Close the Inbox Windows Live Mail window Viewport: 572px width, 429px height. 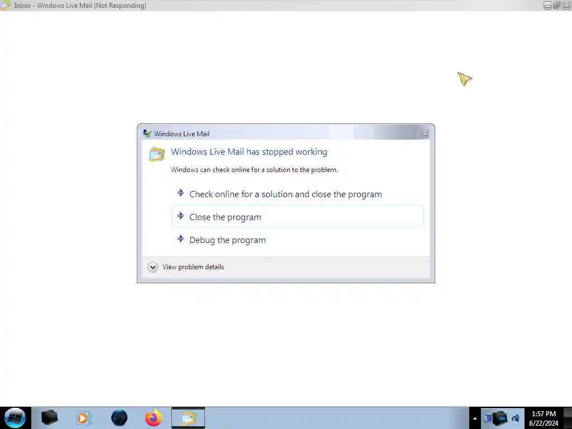point(566,6)
